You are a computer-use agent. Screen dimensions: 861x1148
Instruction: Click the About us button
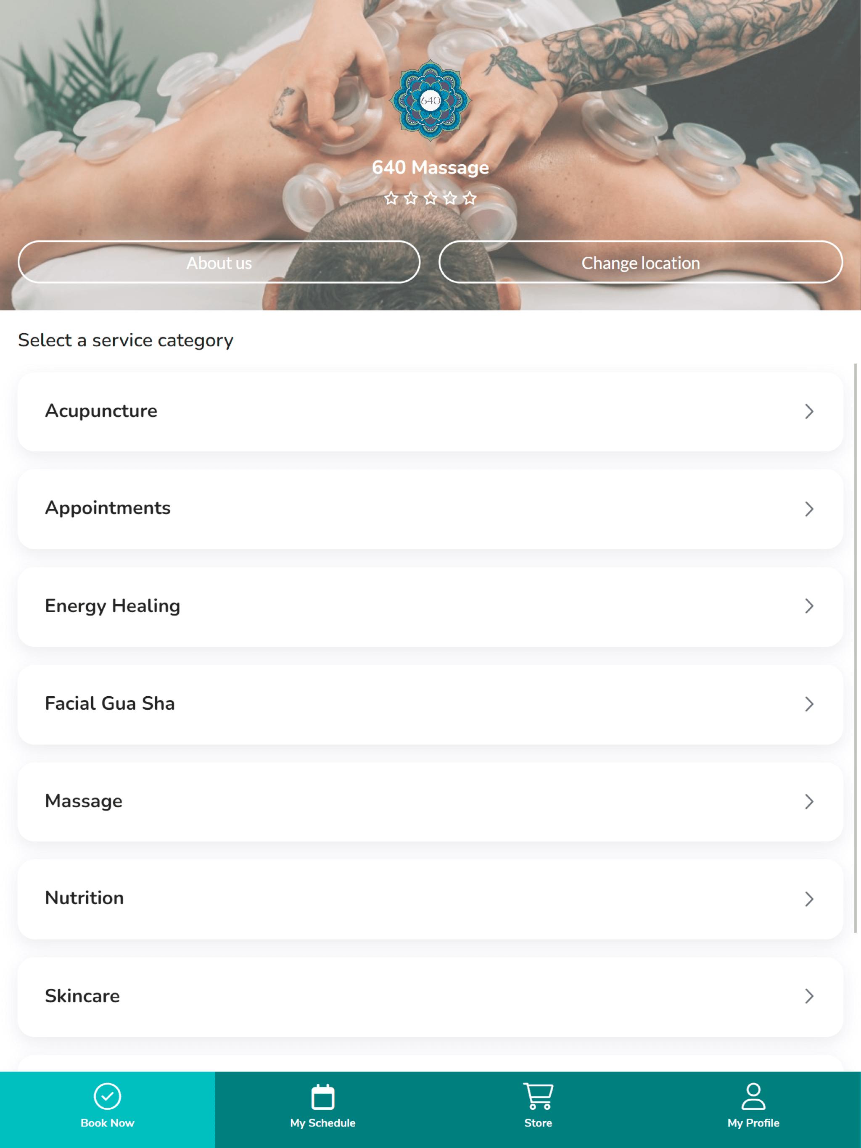219,262
